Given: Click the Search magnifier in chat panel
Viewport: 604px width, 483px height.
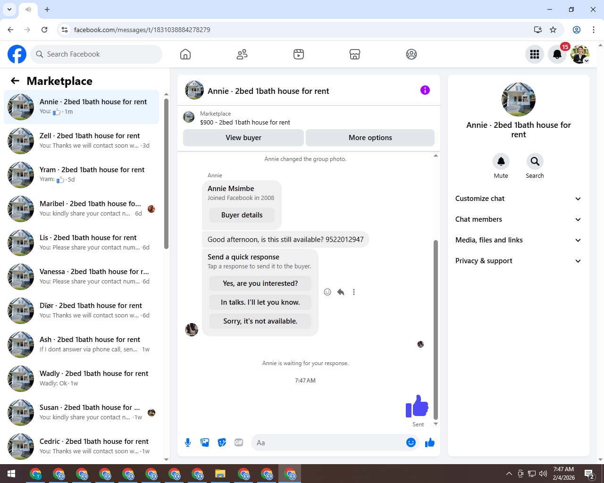Looking at the screenshot, I should point(535,161).
